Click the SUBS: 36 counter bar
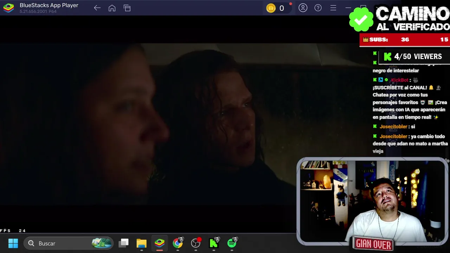This screenshot has width=450, height=253. click(405, 40)
